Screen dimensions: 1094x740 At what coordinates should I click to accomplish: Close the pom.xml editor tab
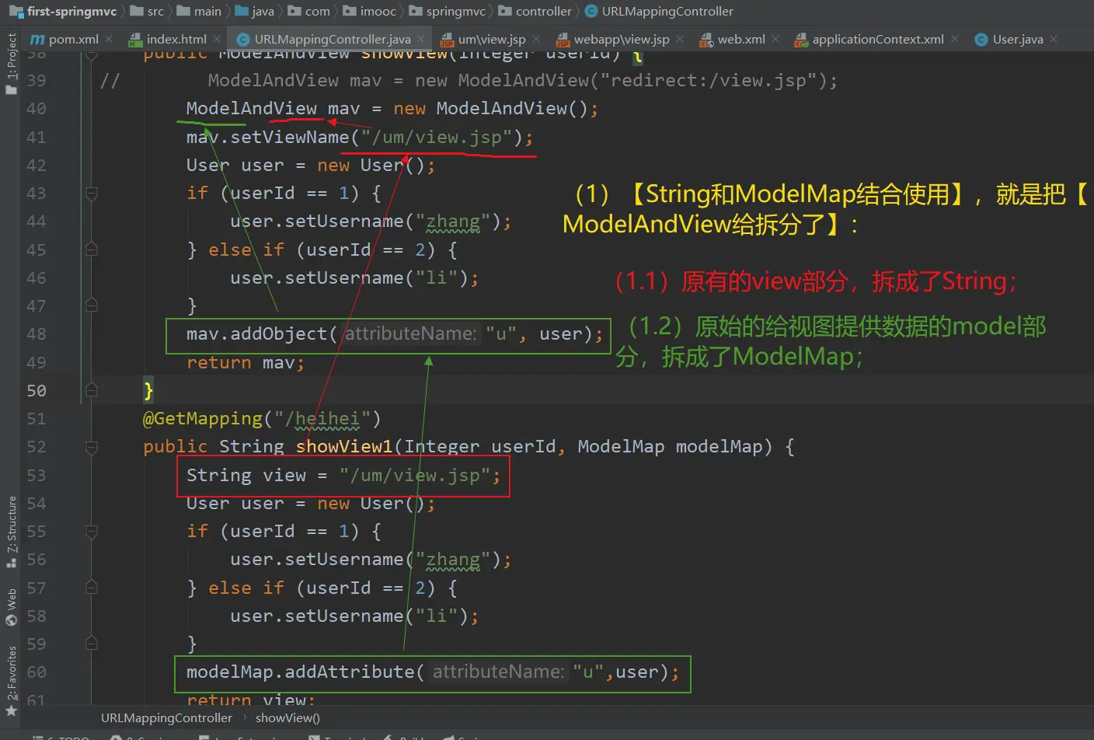click(x=109, y=39)
